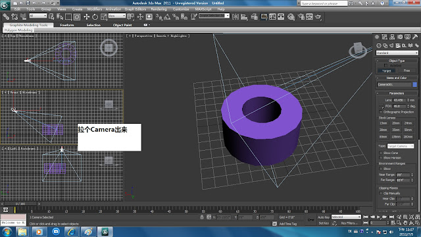Toggle the Orthographic Projection checkbox
Viewport: 421px width, 237px height.
(381, 112)
